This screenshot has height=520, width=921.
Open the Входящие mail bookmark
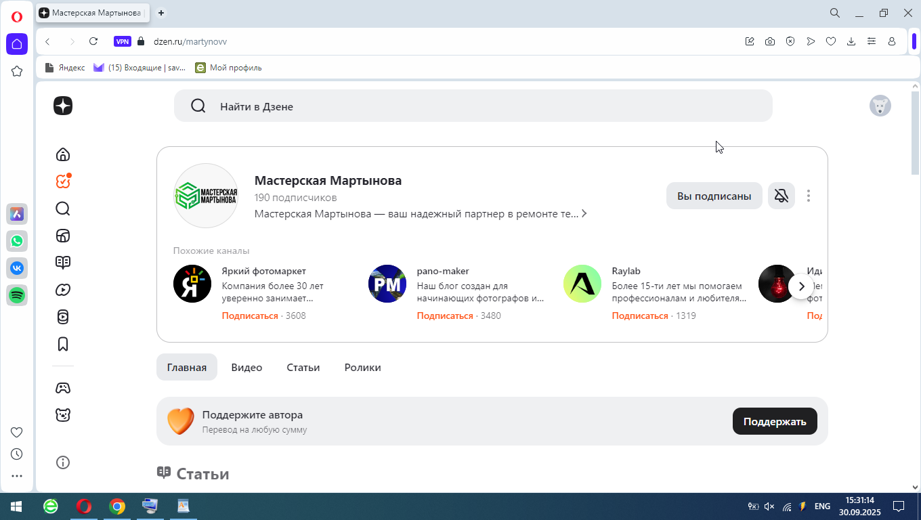(140, 68)
